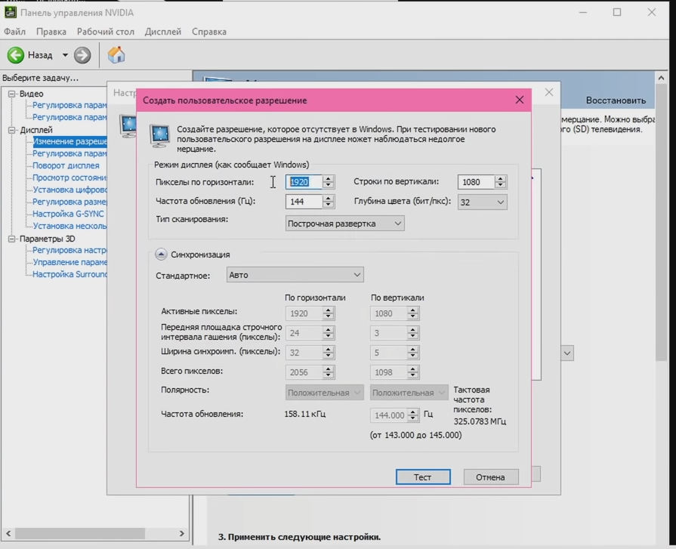Select Изменение разрешения in the tree

click(69, 141)
